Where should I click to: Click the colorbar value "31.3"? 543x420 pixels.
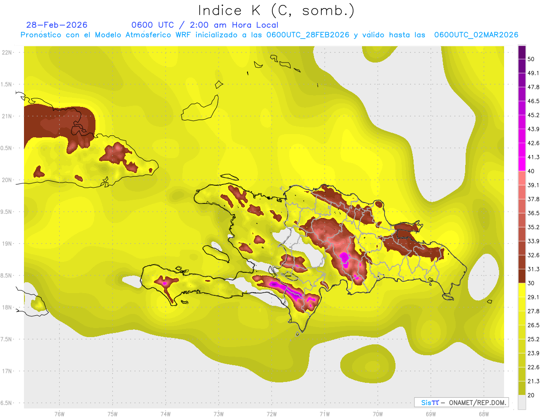coord(533,269)
